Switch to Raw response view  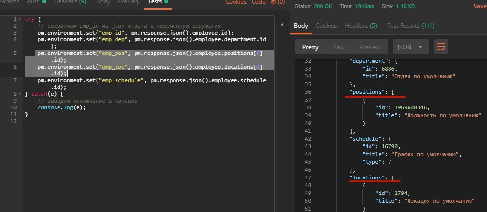(339, 47)
